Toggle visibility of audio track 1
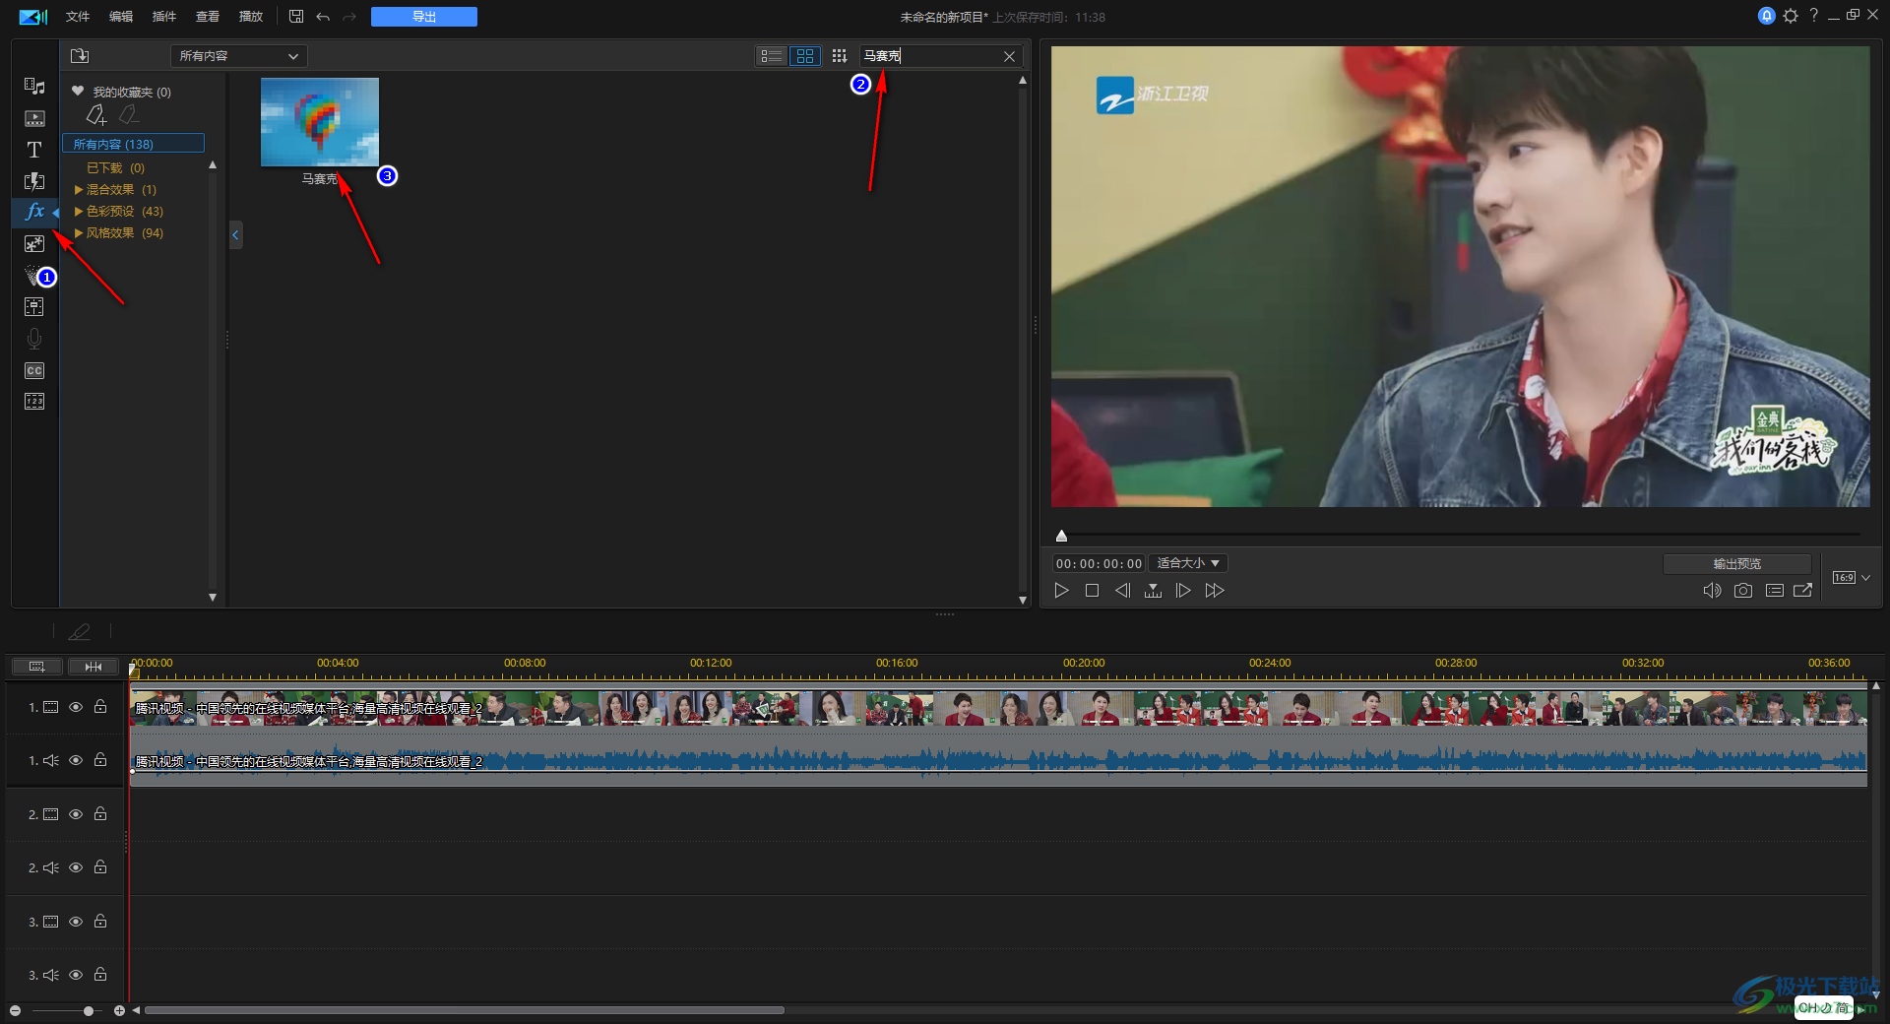Viewport: 1890px width, 1024px height. tap(76, 760)
